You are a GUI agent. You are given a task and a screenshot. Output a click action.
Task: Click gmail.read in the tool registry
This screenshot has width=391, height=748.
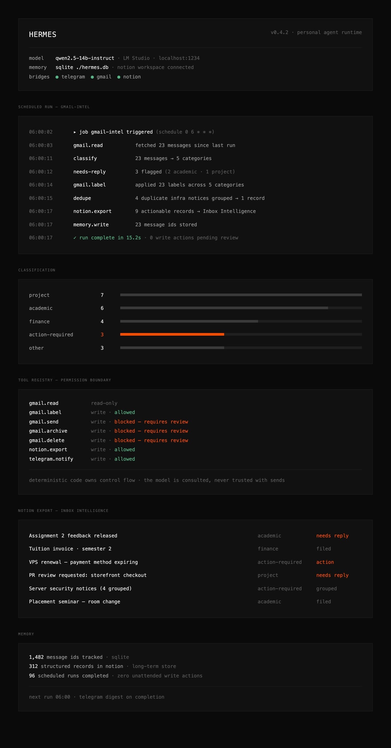pos(44,403)
